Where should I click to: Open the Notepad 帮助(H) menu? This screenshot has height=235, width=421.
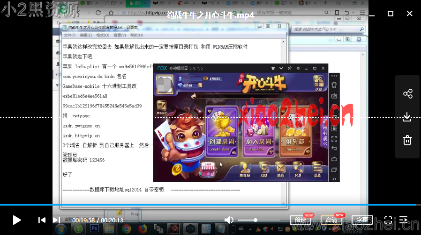click(136, 36)
